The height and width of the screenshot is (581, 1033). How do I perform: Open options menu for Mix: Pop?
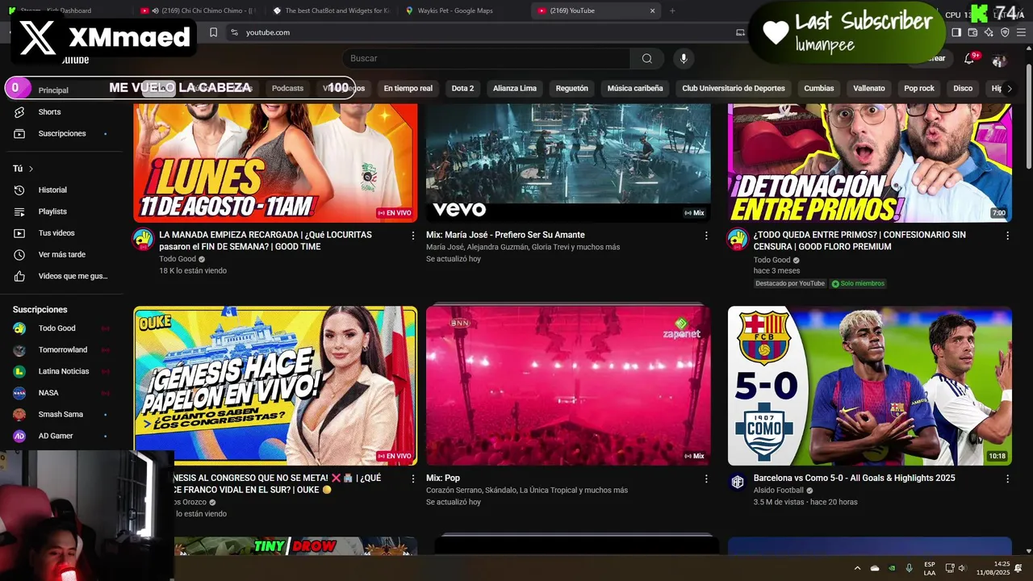tap(706, 479)
